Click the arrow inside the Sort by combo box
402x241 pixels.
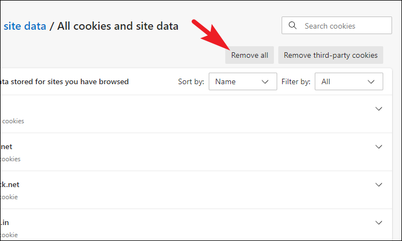tap(265, 82)
